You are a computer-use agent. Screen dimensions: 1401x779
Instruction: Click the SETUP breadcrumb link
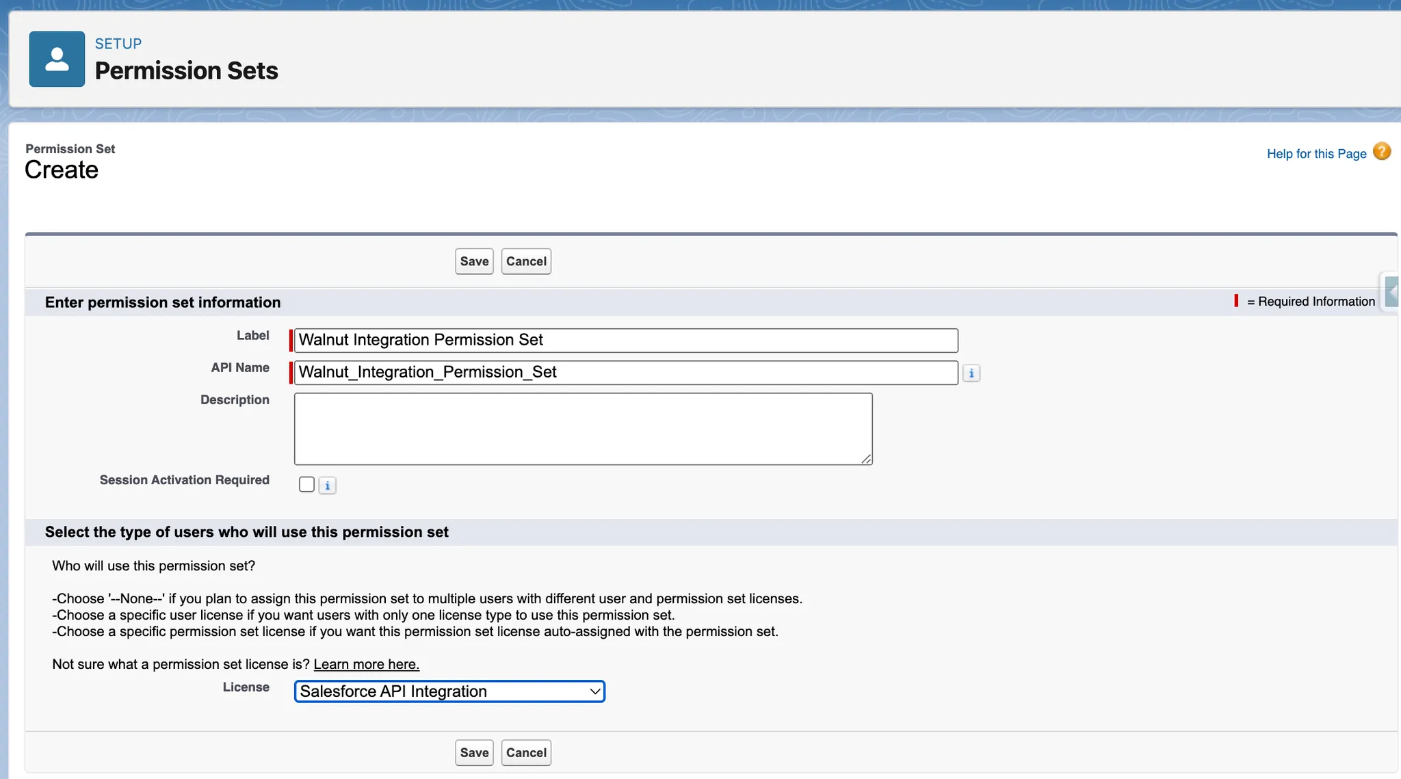tap(118, 44)
